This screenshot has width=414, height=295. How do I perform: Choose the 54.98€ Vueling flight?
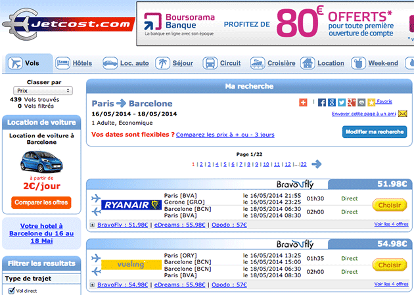tap(390, 265)
